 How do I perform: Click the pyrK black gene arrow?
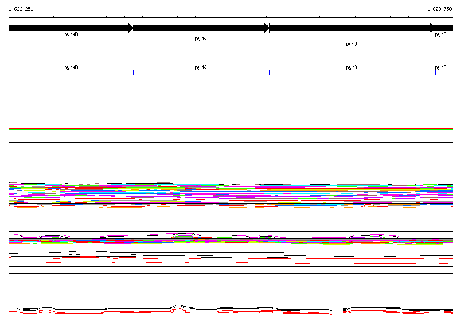click(201, 28)
